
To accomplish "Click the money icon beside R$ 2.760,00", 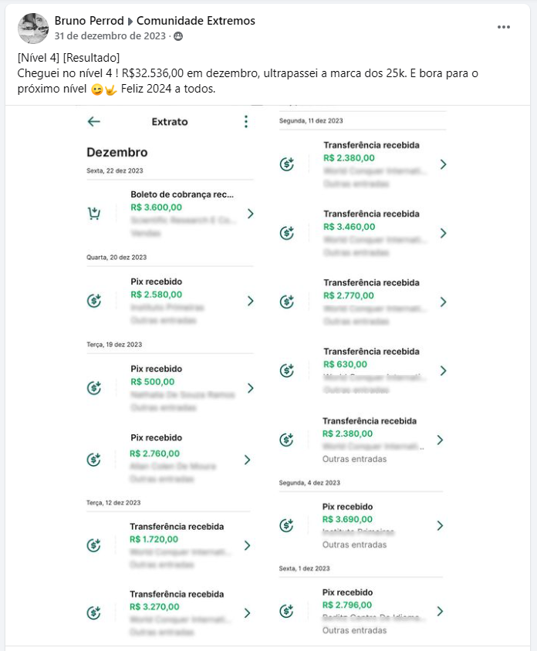I will 94,459.
